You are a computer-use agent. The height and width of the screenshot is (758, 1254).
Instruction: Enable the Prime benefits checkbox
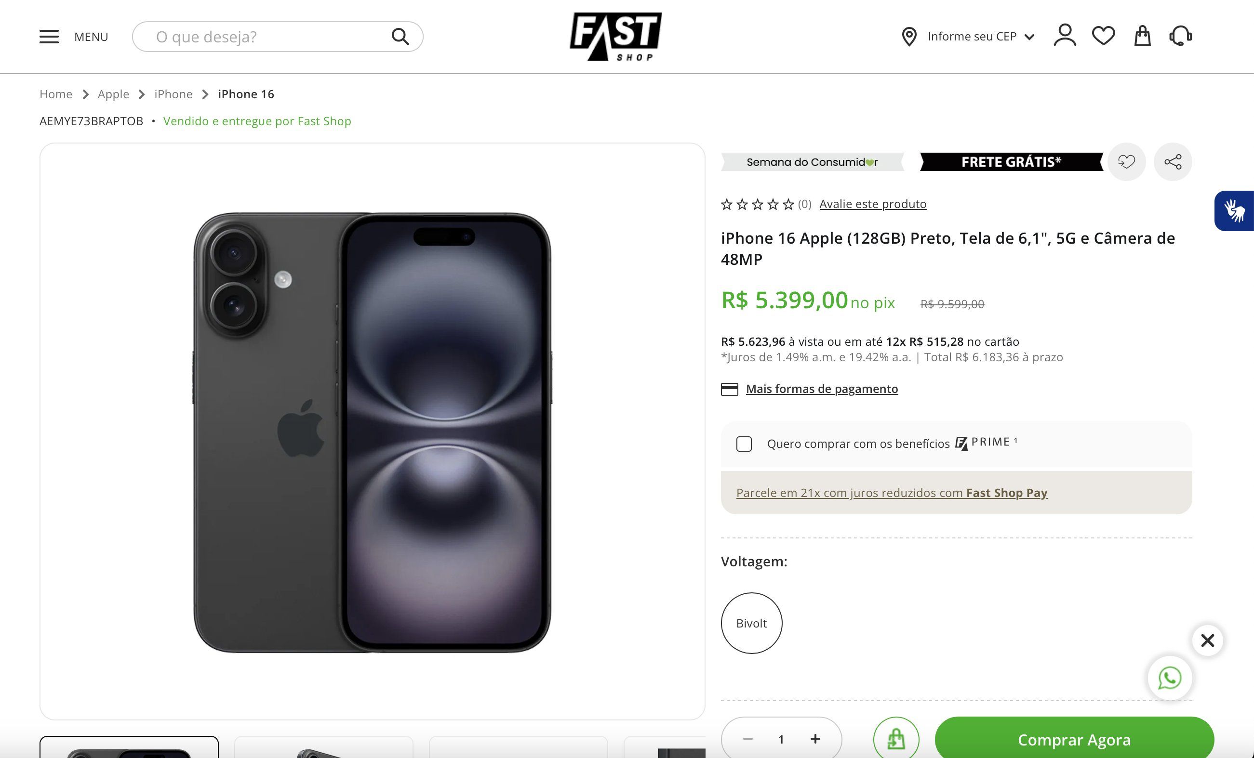(x=744, y=444)
